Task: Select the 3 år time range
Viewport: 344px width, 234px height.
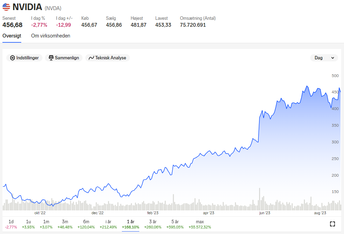Action: click(153, 224)
